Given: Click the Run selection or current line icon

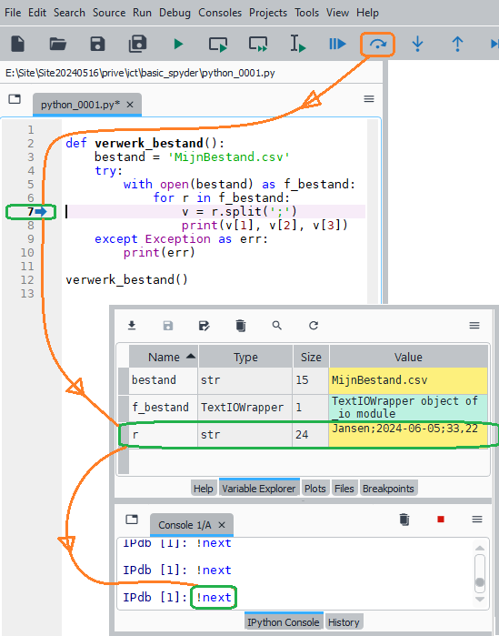Looking at the screenshot, I should tap(298, 44).
